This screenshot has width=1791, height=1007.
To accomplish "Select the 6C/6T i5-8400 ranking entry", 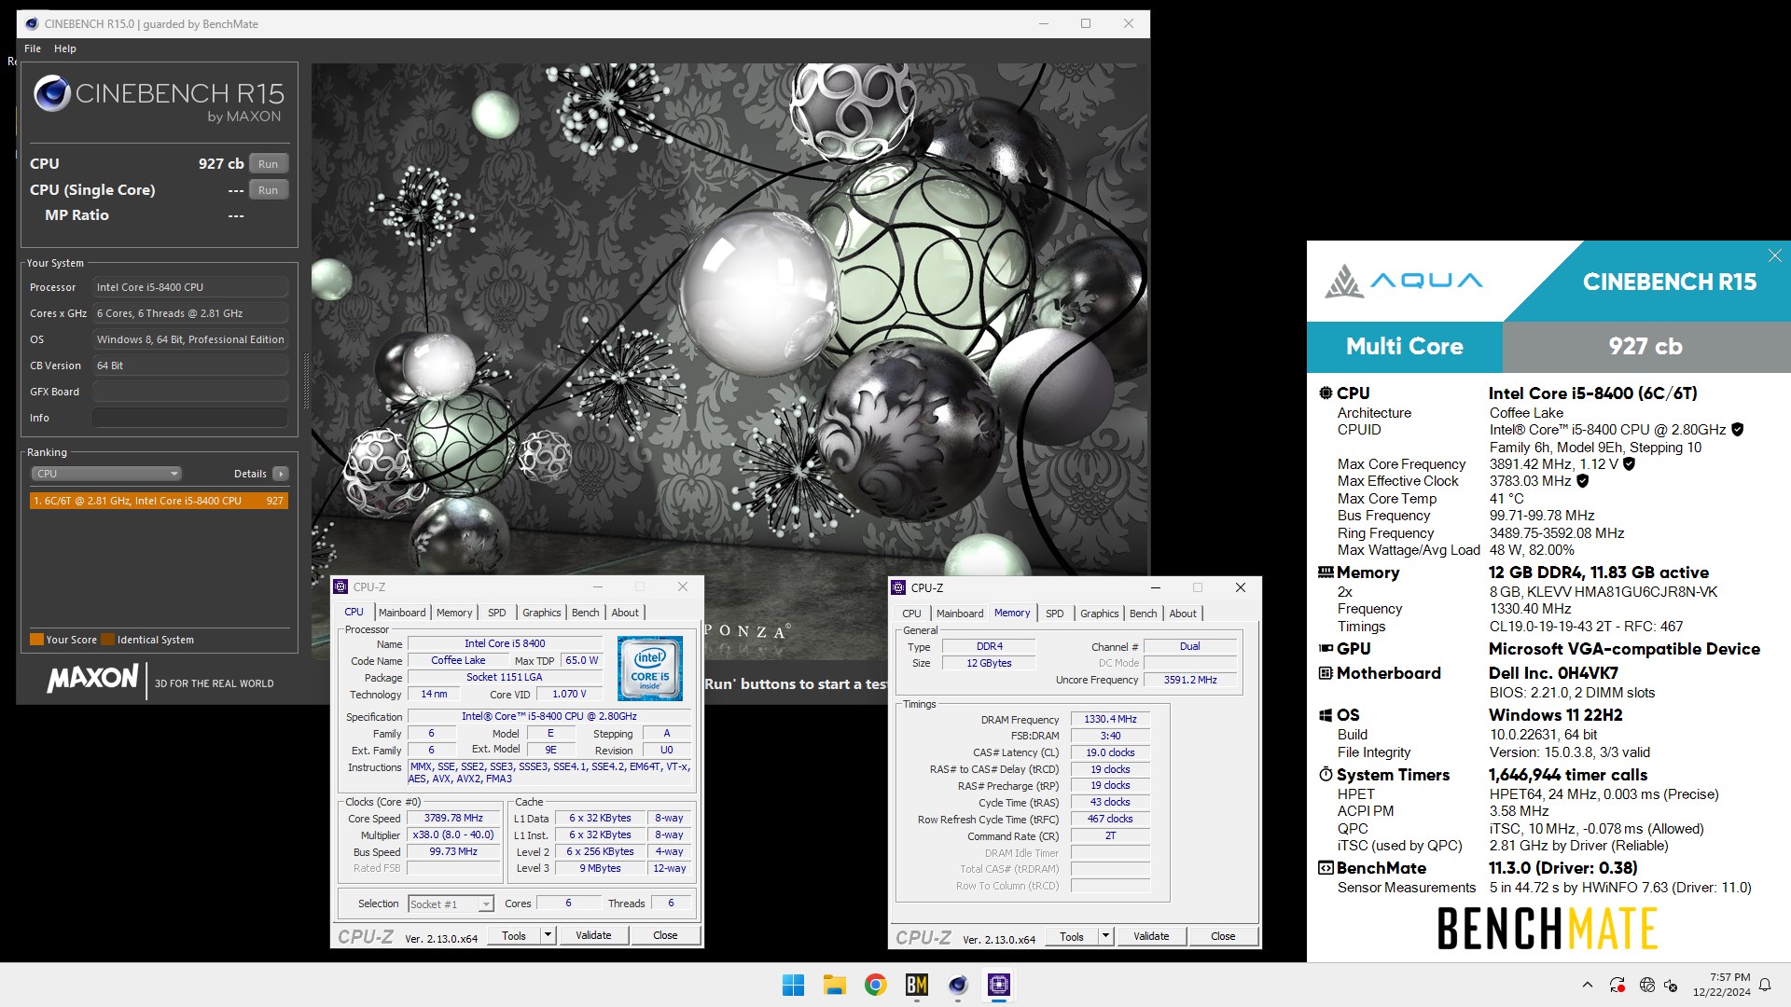I will [159, 501].
